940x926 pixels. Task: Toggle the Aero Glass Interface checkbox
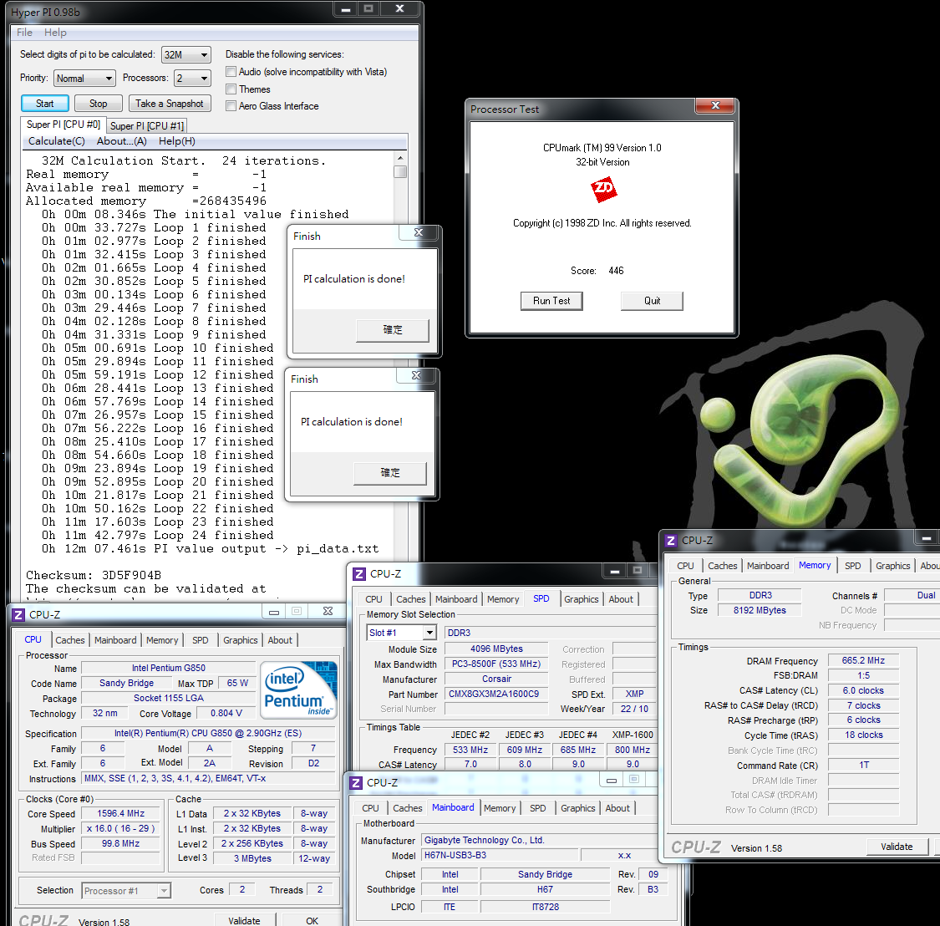pos(231,106)
